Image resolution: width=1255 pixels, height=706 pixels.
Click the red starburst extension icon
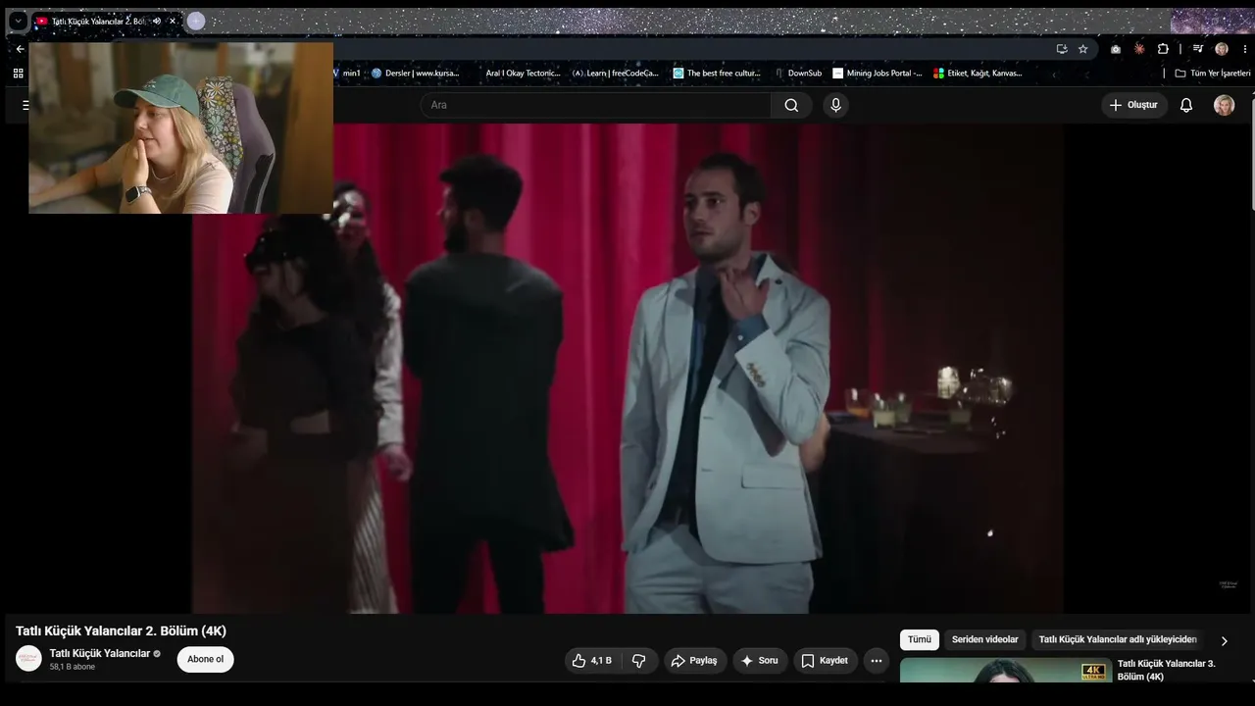tap(1139, 49)
